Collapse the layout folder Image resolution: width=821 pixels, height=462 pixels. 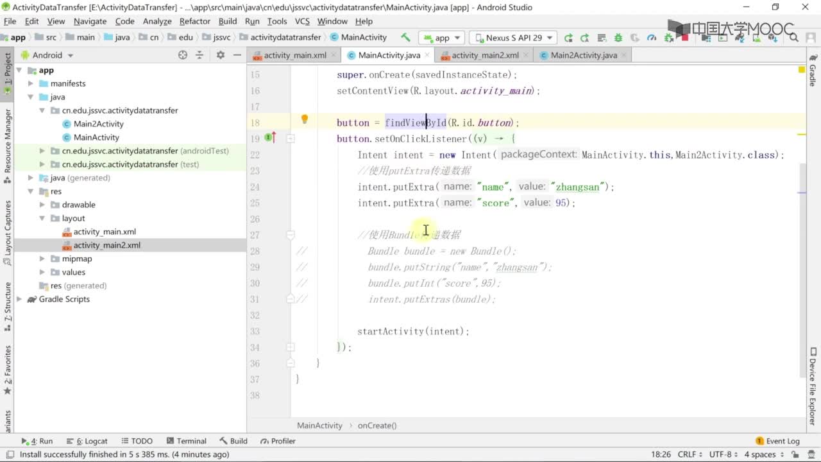click(42, 218)
